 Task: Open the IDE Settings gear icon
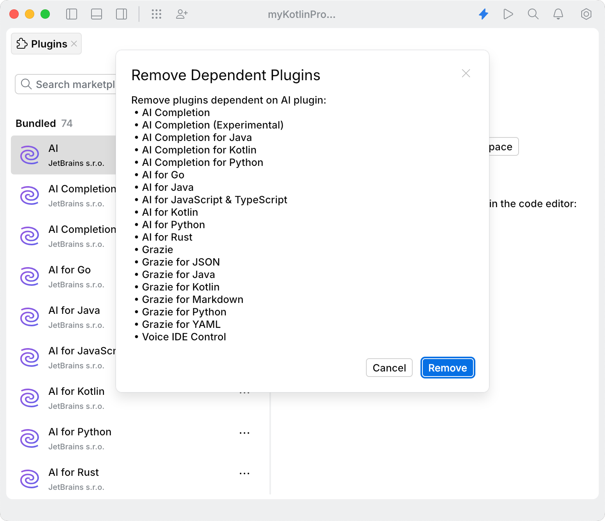coord(586,14)
